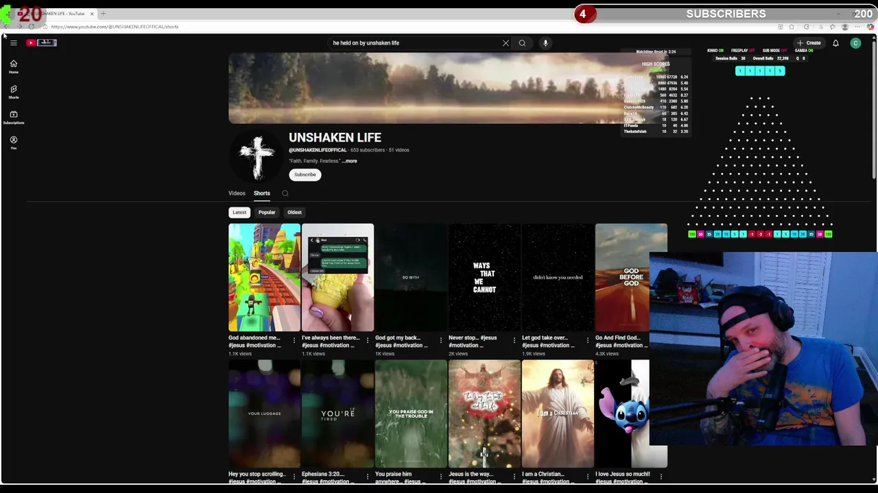Go back in the browser
This screenshot has width=878, height=493.
pyautogui.click(x=6, y=27)
